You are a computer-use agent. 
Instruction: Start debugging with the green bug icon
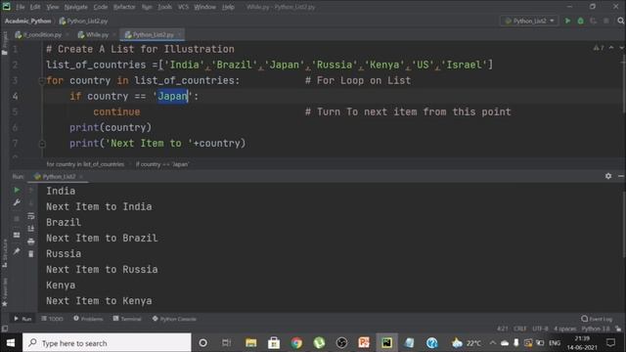click(580, 21)
